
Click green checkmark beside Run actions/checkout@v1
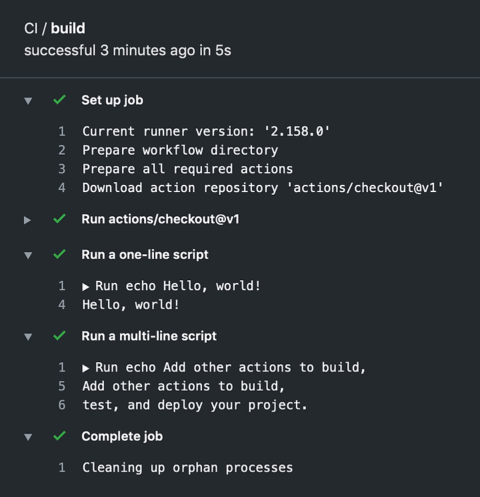(59, 219)
